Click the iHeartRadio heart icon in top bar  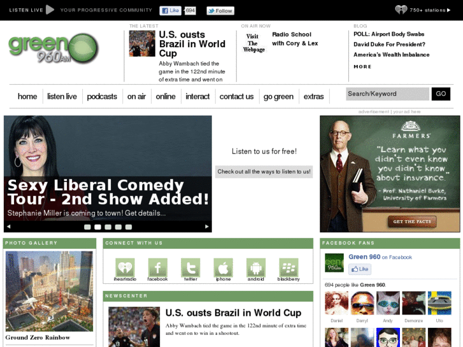401,10
